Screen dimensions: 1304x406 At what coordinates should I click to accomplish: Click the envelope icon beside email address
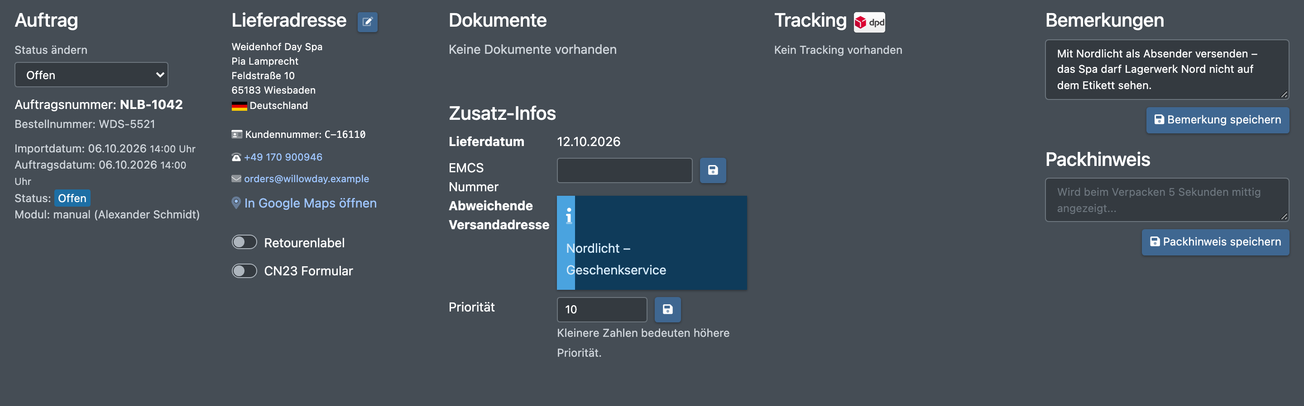point(236,179)
